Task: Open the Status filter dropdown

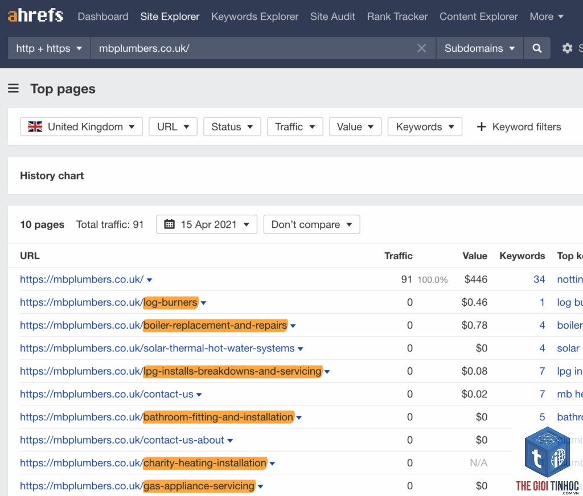Action: tap(232, 127)
